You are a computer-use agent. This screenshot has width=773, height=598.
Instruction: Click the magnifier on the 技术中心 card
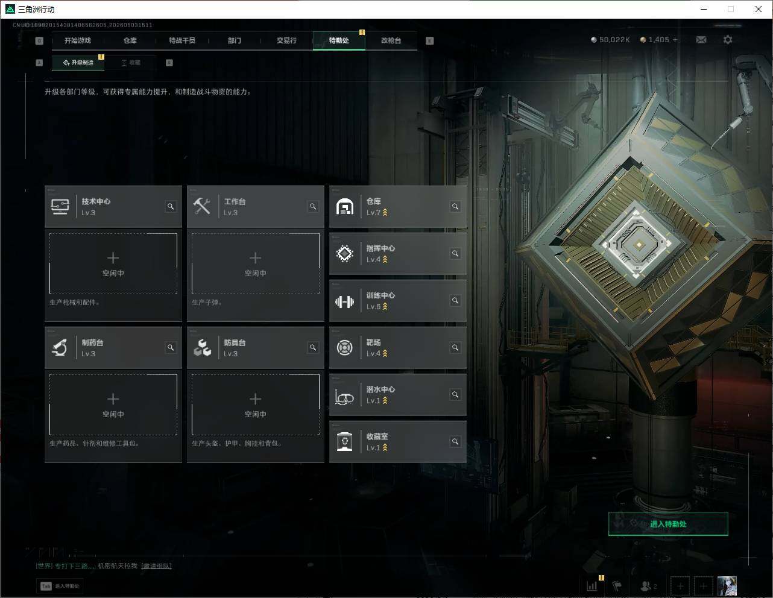pyautogui.click(x=171, y=207)
